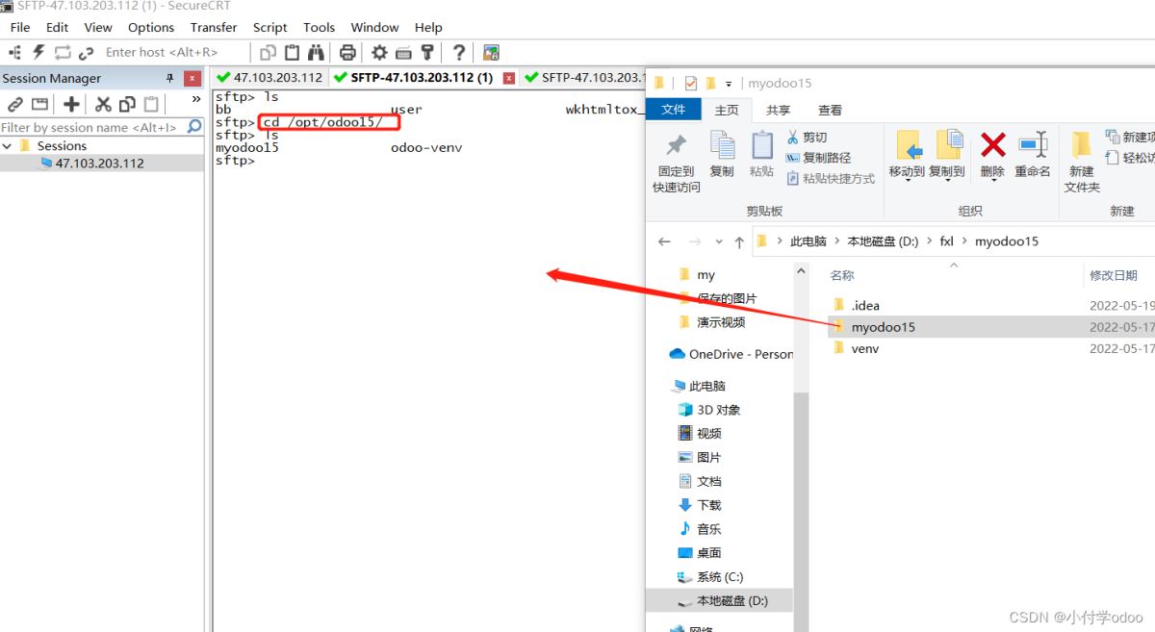Click the Quick Connect lightning icon
1155x632 pixels.
(39, 52)
